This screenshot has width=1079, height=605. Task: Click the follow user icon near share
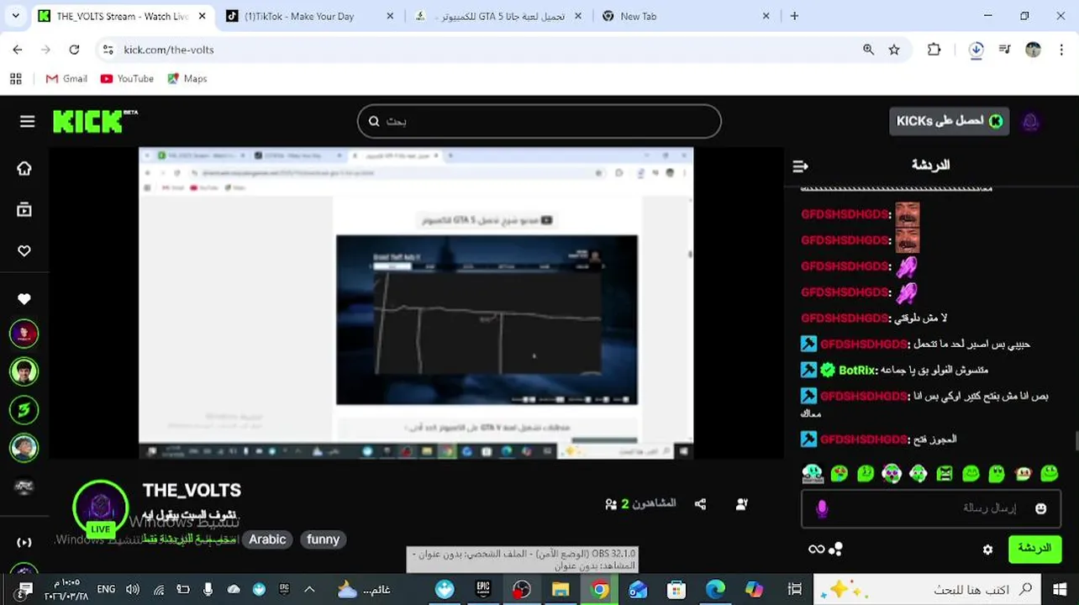click(742, 504)
